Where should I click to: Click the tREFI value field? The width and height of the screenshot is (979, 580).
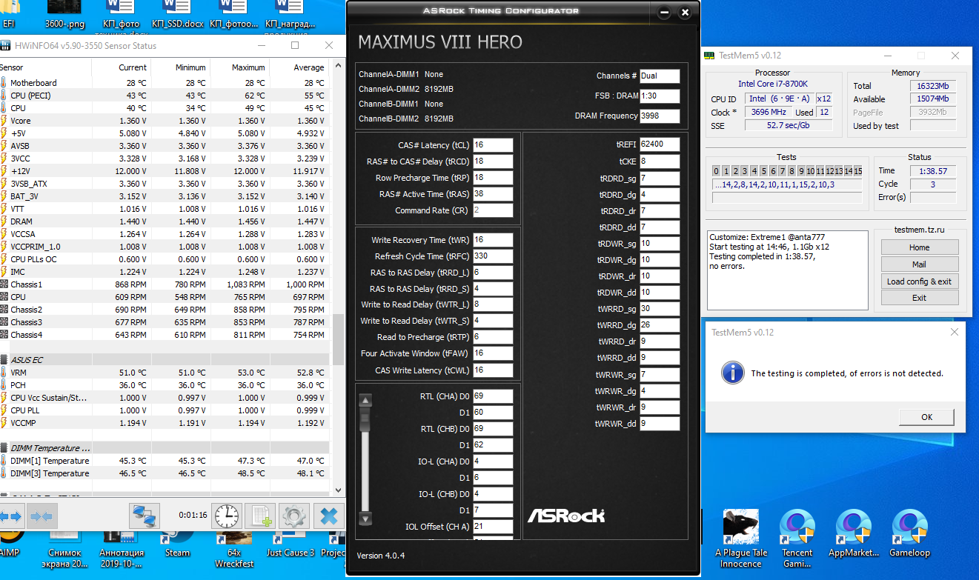pos(660,144)
